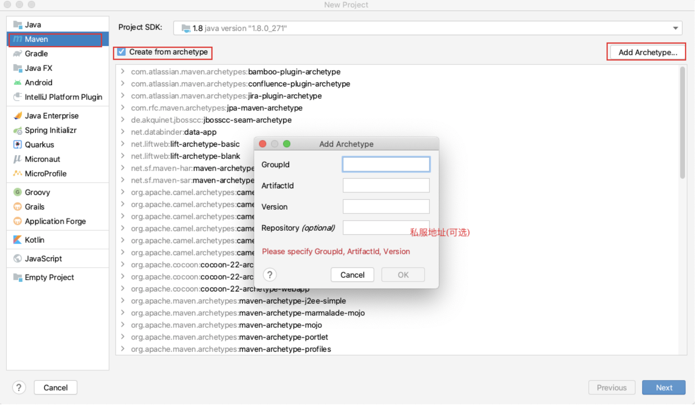
Task: Select Empty Project label
Action: [49, 277]
